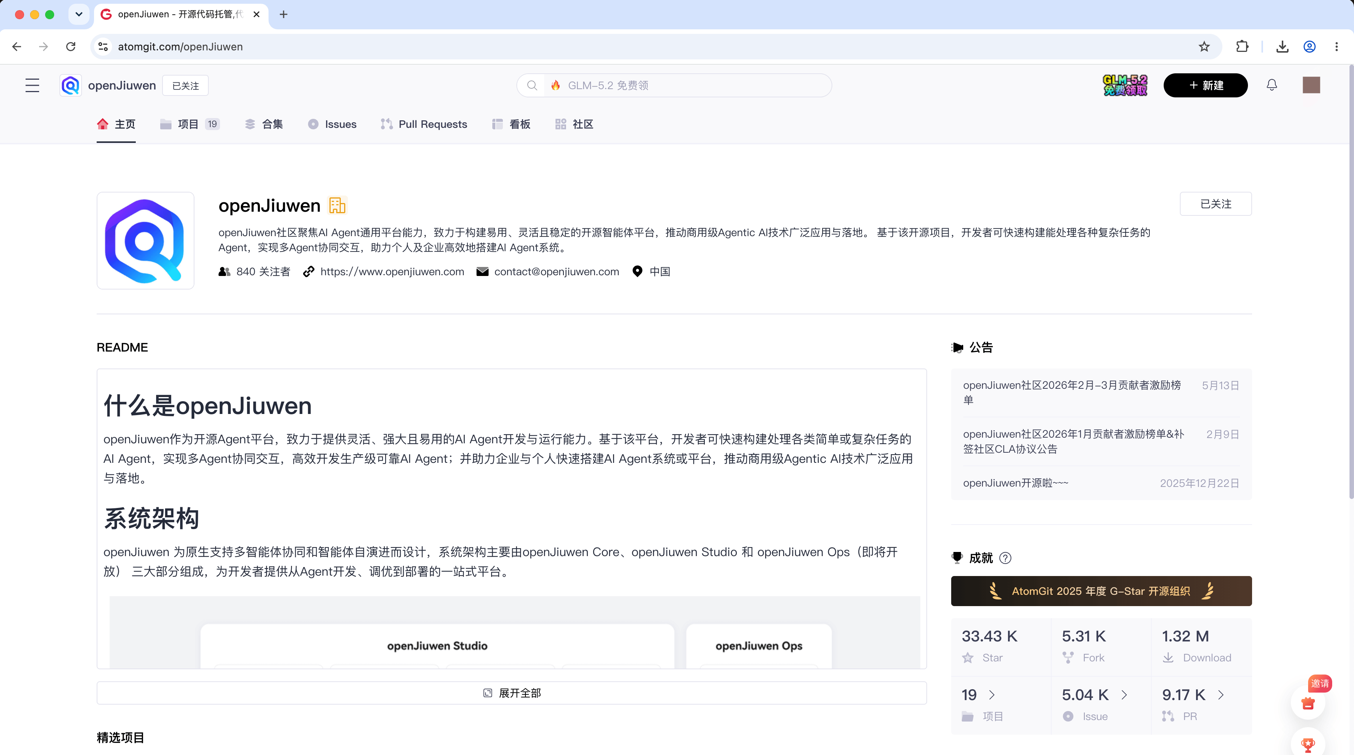Click the Download stat icon
This screenshot has height=755, width=1354.
[x=1168, y=658]
